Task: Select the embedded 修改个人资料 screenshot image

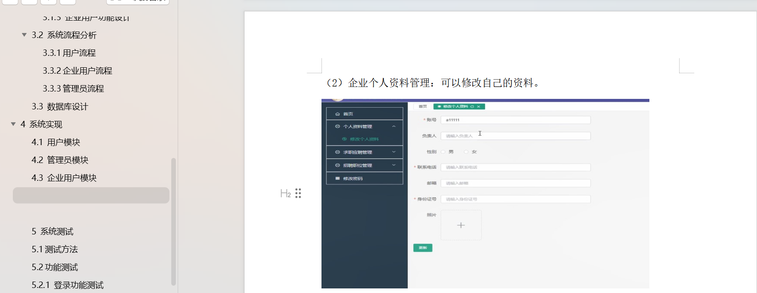Action: (x=485, y=194)
